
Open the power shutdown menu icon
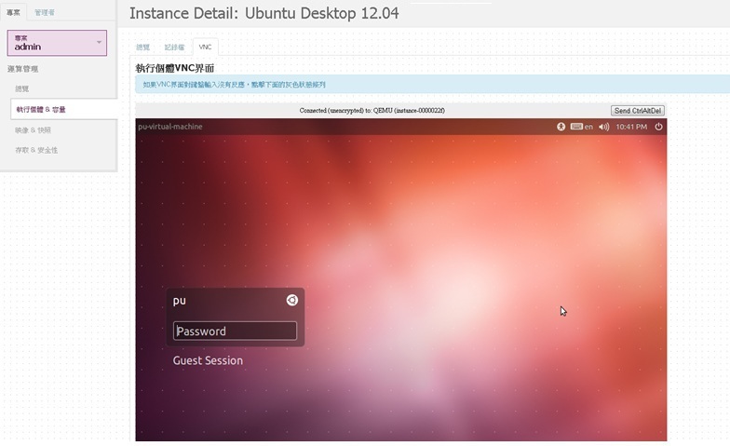pos(658,127)
